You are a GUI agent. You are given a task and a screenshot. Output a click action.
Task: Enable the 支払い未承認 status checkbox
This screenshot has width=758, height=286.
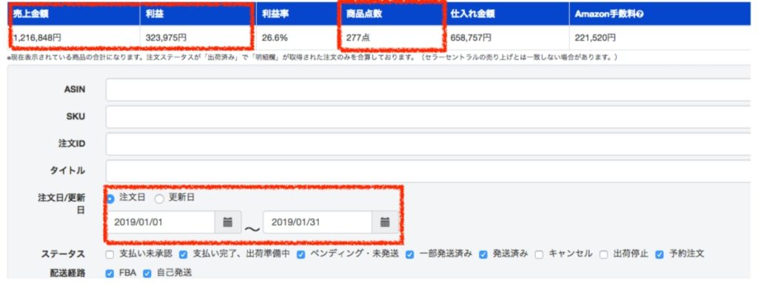tap(110, 255)
